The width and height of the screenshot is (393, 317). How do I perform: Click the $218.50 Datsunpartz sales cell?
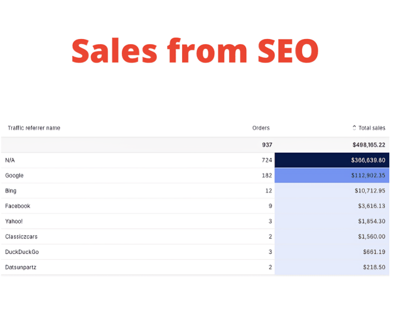coord(374,267)
